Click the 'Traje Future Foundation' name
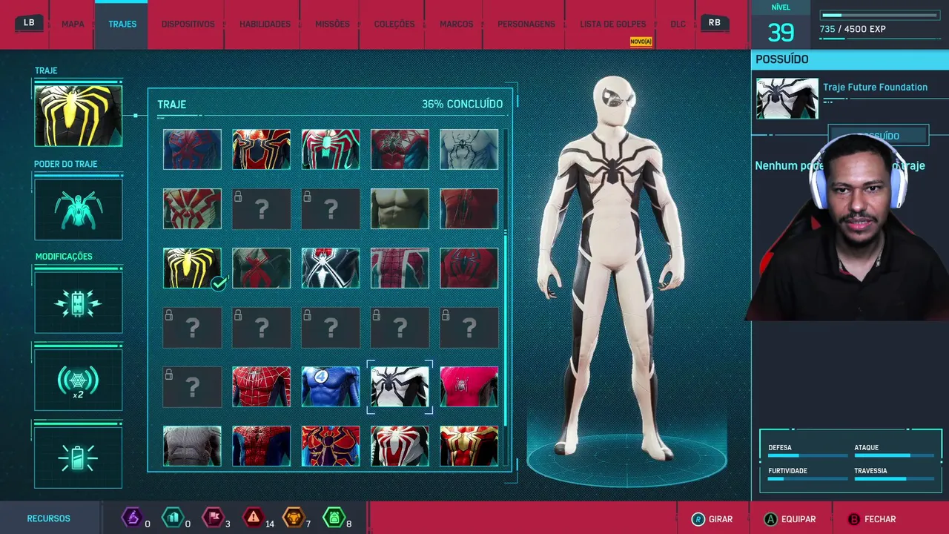This screenshot has height=534, width=949. point(875,88)
